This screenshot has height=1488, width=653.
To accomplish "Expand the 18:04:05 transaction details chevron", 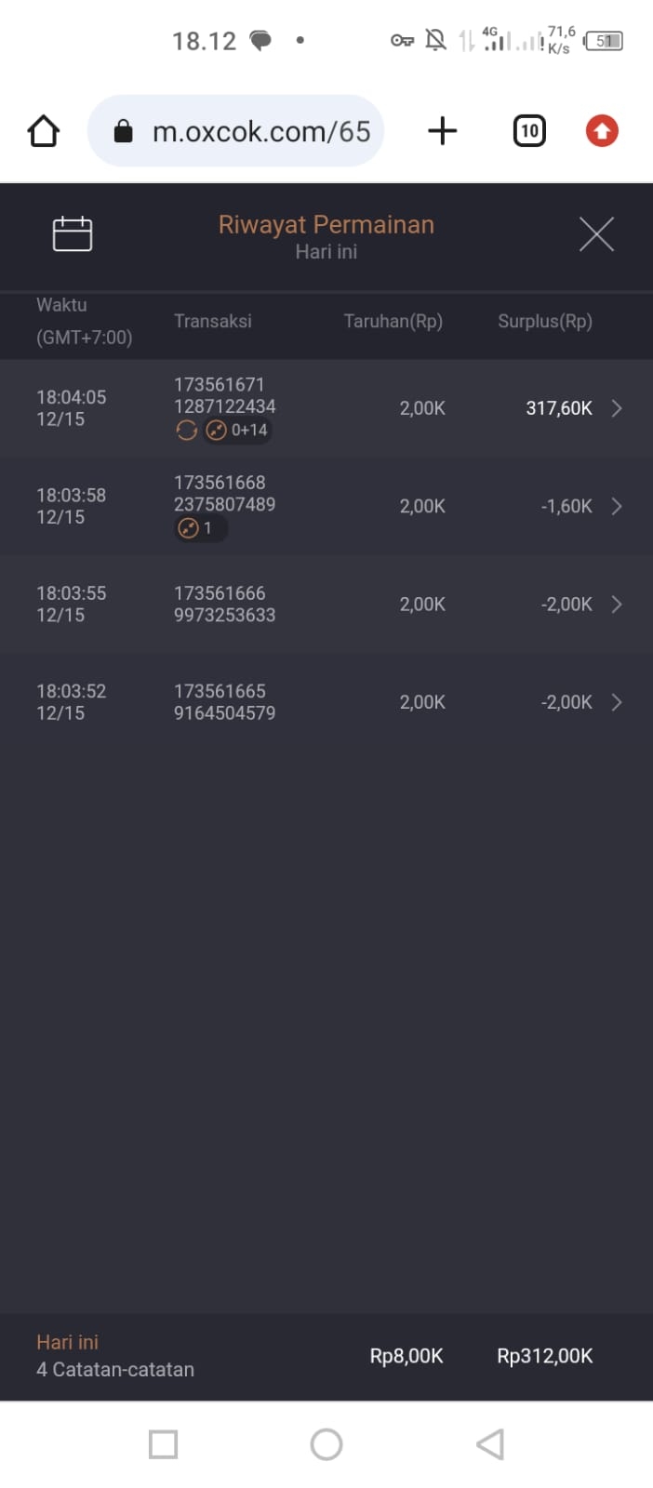I will click(616, 408).
